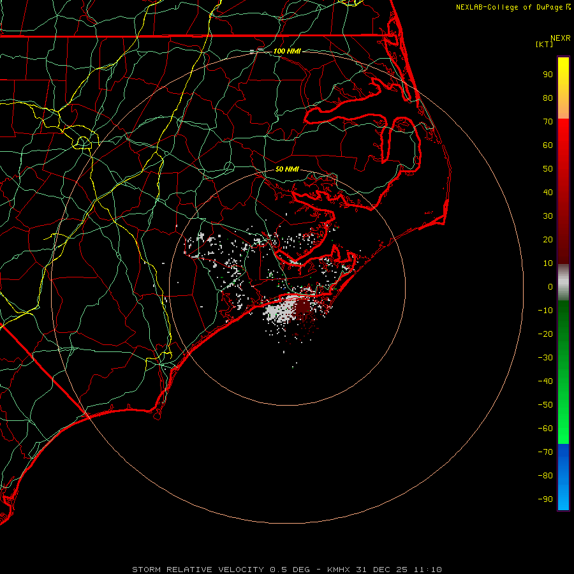
Task: Click the Storm Relative Velocity caption at the bottom
Action: pos(287,570)
